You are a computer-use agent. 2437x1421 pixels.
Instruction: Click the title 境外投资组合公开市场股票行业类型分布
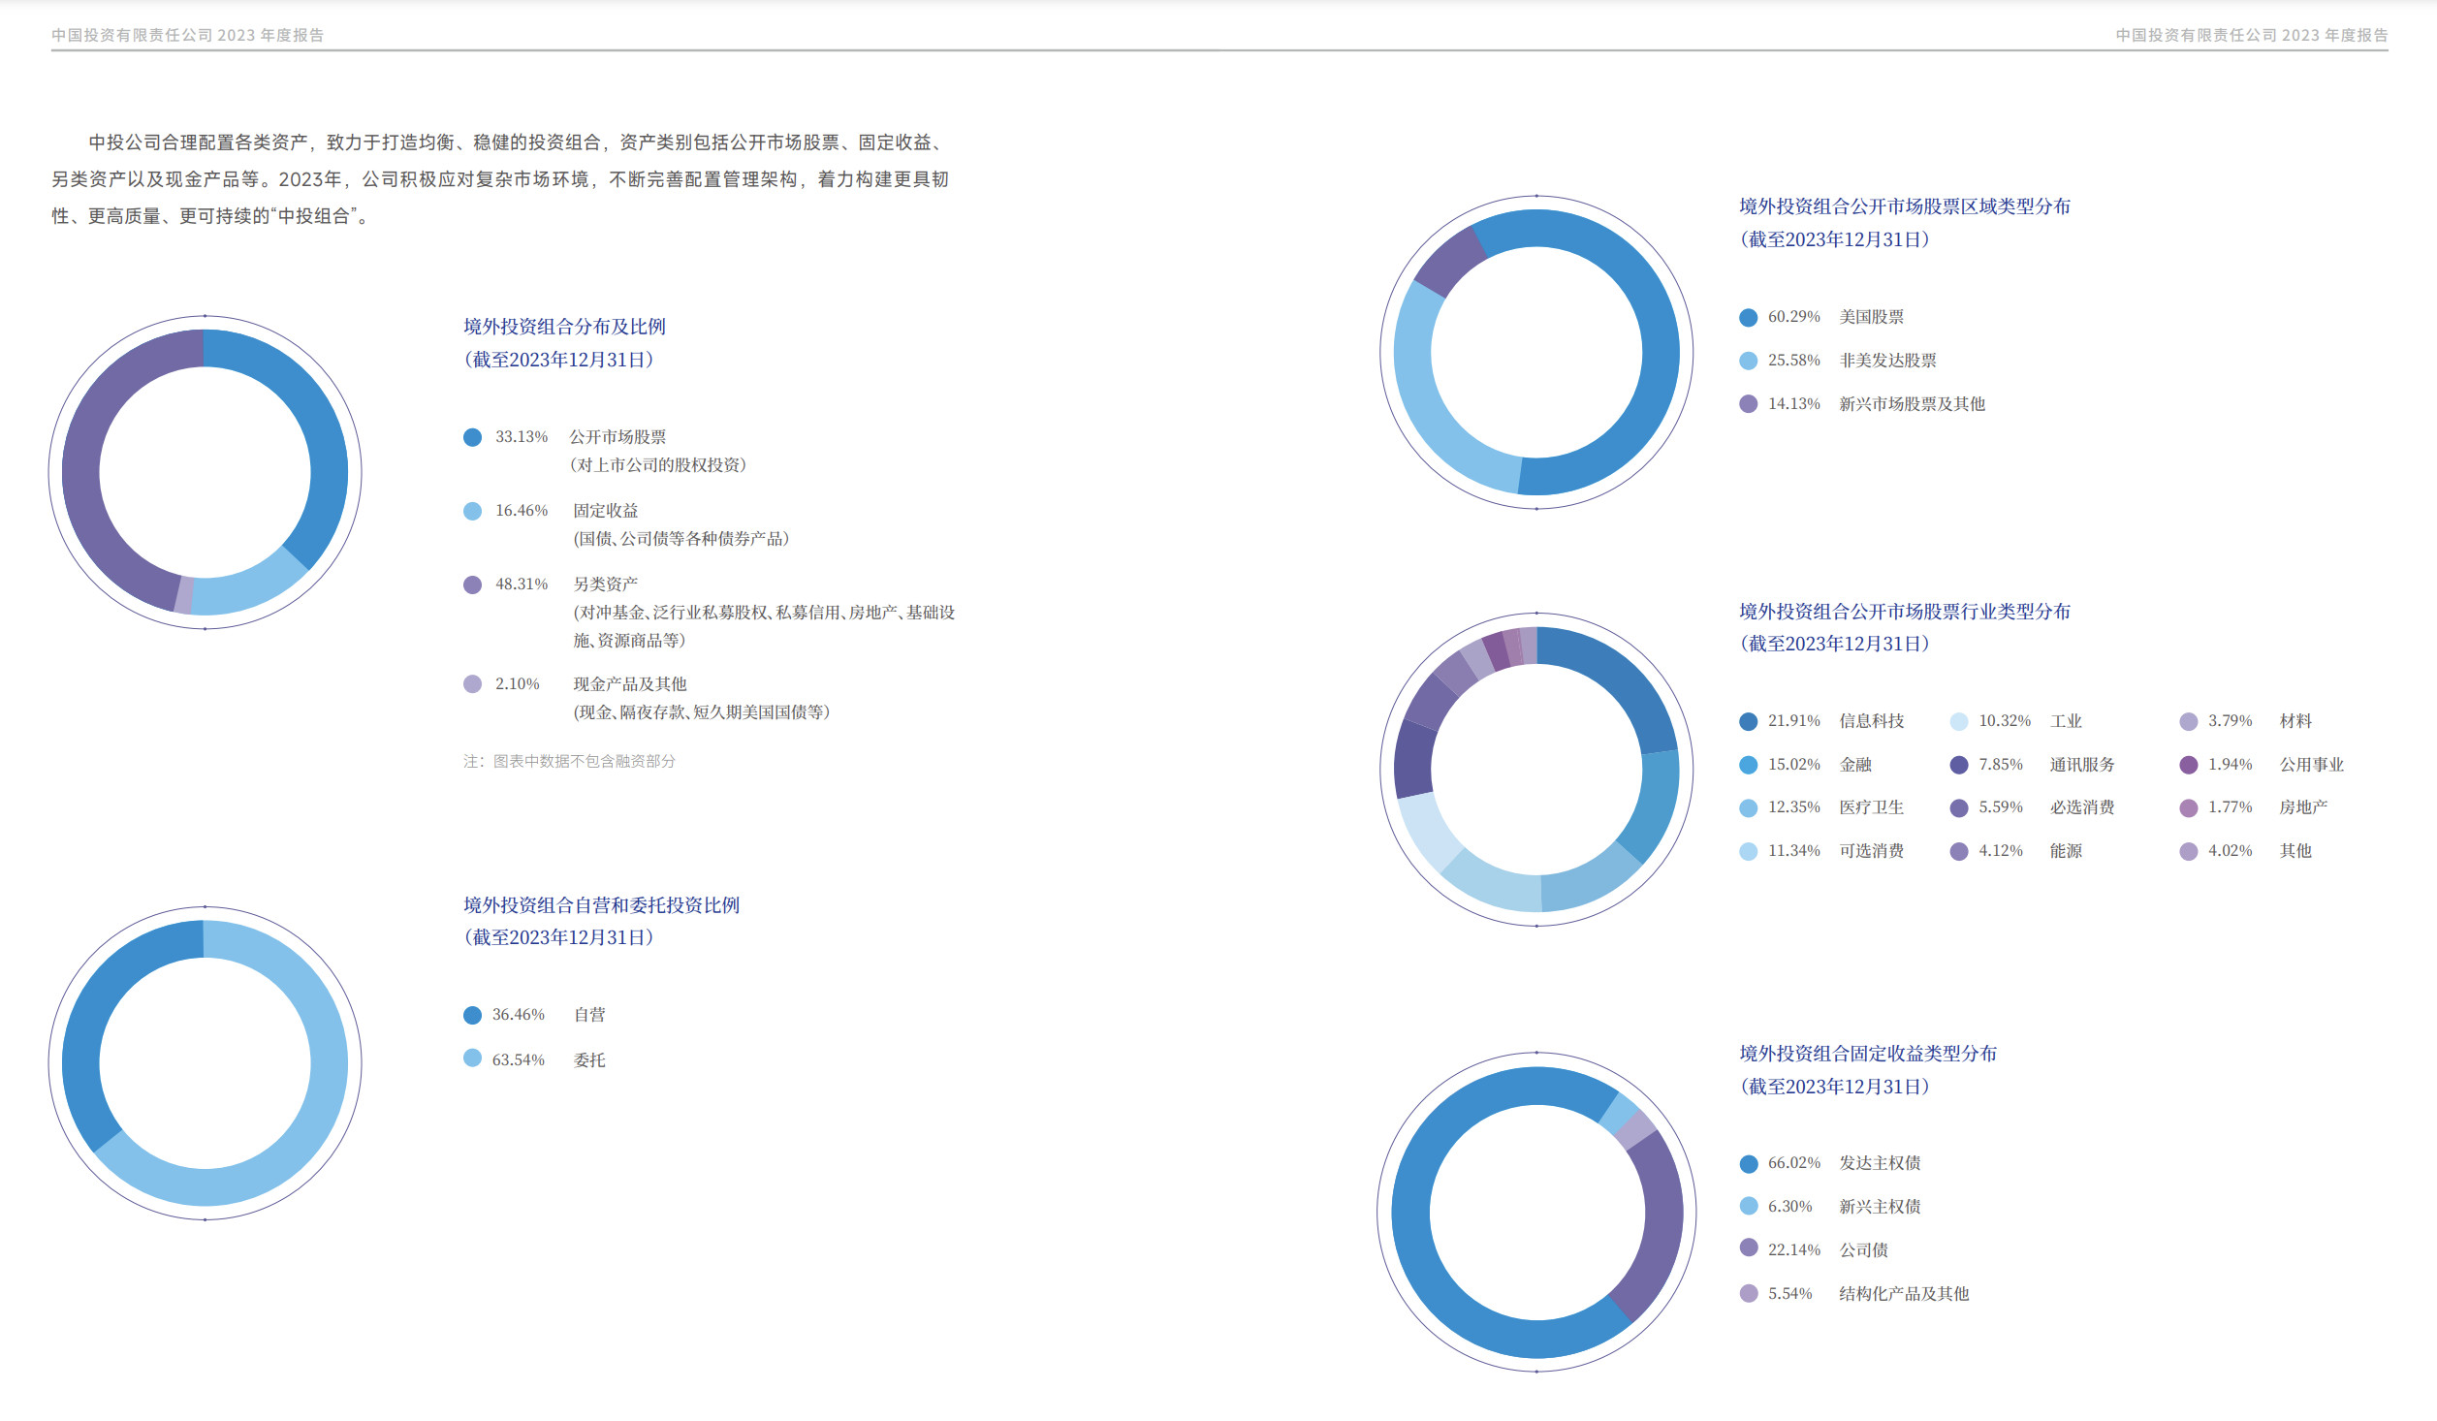tap(1904, 612)
